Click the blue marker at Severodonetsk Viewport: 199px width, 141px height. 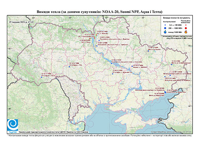171,64
